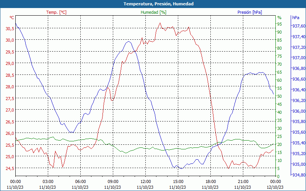Viewport: 306px width, 191px height.
Task: Click the 00:00 11/10/23 time label
Action: coord(15,185)
